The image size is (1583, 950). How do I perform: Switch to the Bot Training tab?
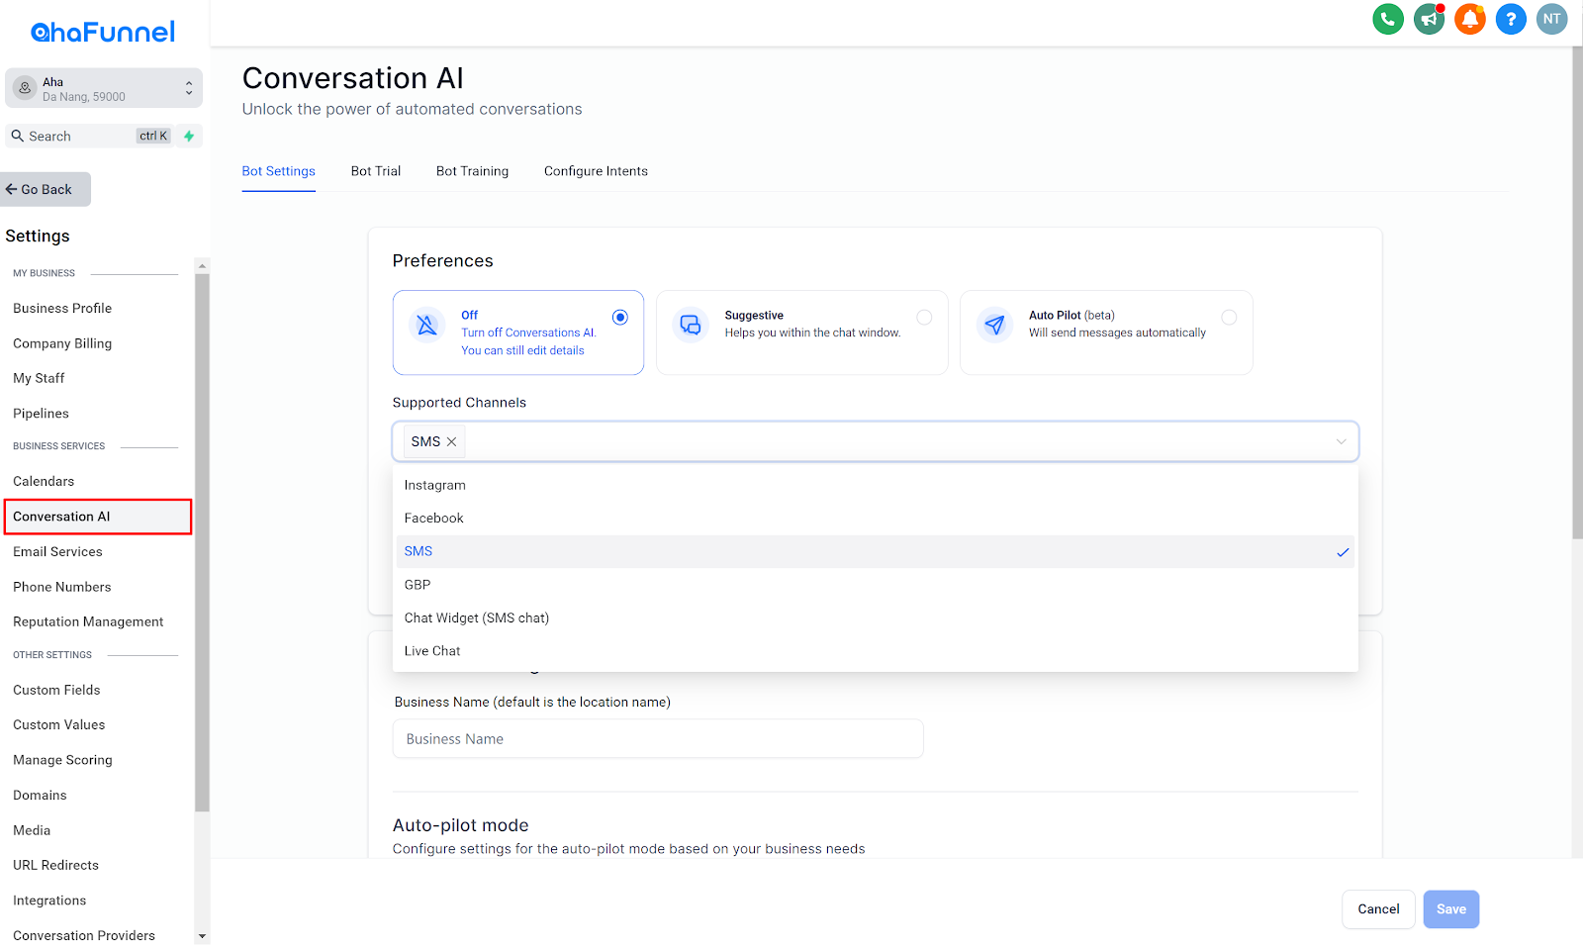(x=472, y=171)
